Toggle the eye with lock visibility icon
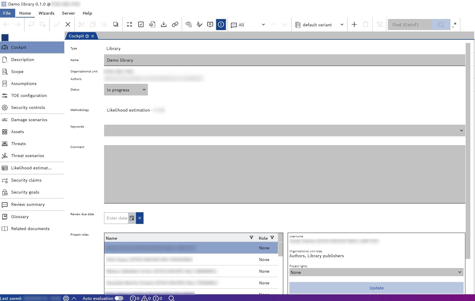This screenshot has height=301, width=475. [189, 25]
